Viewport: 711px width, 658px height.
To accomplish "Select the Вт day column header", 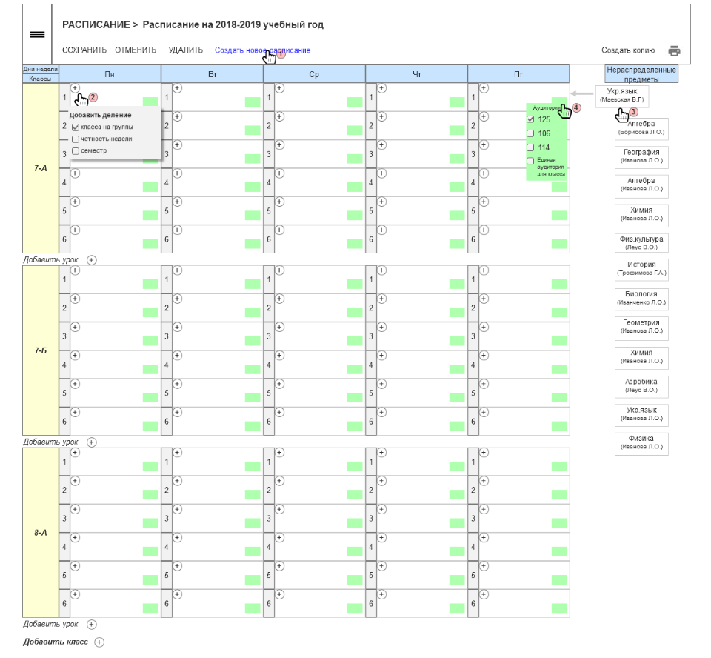I will 213,74.
